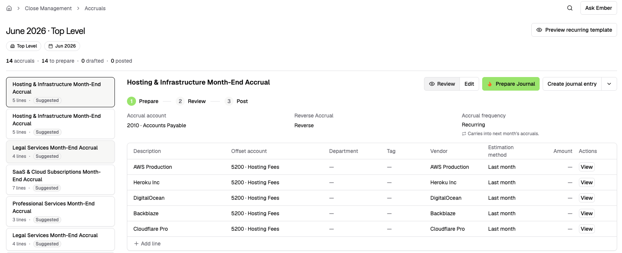Click the calendar icon in Jun 2026 chip
This screenshot has width=622, height=253.
point(51,46)
